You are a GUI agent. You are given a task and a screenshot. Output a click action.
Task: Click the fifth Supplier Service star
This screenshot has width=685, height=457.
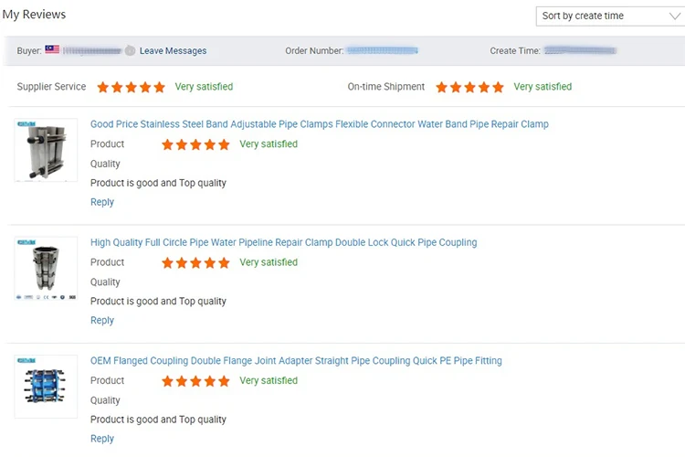(x=160, y=88)
